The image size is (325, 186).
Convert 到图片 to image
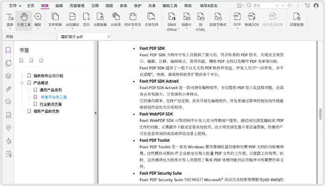187,20
